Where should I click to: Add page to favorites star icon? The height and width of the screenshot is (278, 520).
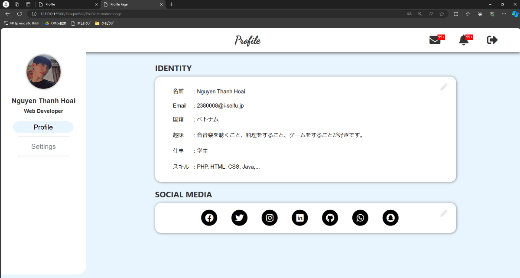point(442,14)
